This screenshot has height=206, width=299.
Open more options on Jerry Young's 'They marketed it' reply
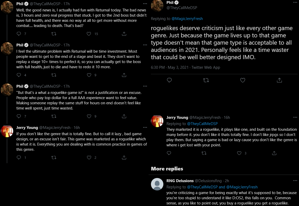click(x=295, y=117)
